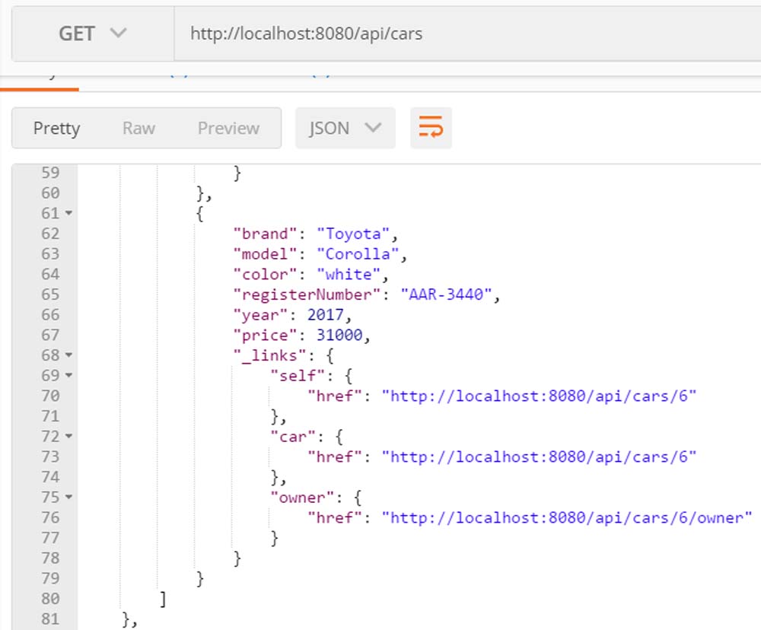Viewport: 761px width, 630px height.
Task: Collapse the "owner" block at line 75
Action: (x=69, y=498)
